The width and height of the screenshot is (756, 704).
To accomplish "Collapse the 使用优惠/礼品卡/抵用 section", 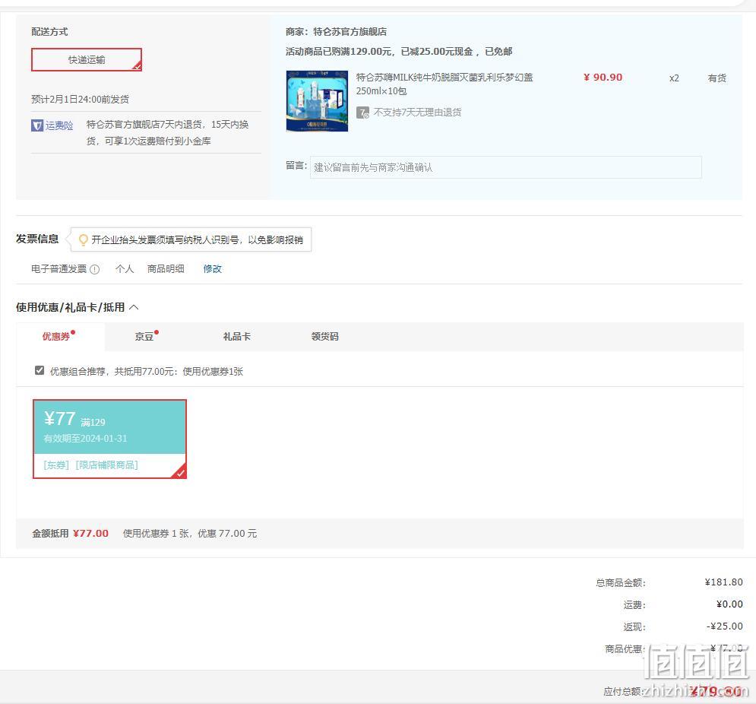I will [x=134, y=307].
